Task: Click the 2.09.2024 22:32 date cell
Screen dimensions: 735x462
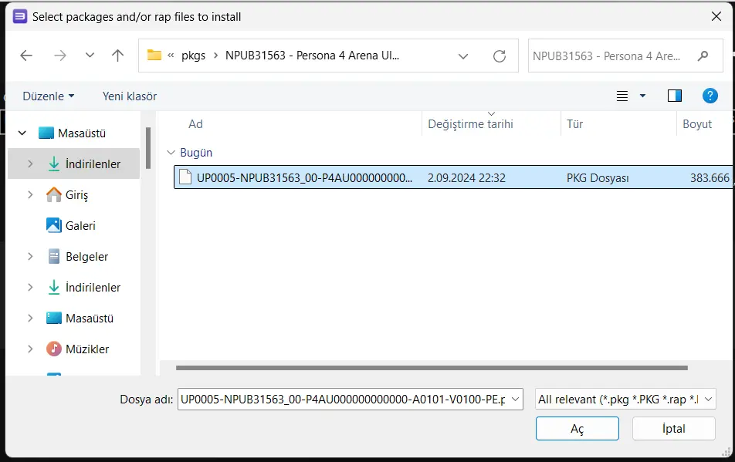Action: coord(466,178)
